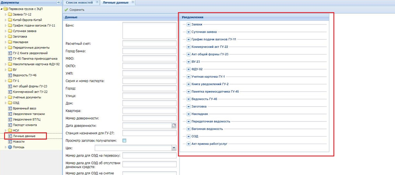Expand the График подачи вагонов ГУ-11 tree folder
Screen dimensions: 395x175
[x=6, y=25]
